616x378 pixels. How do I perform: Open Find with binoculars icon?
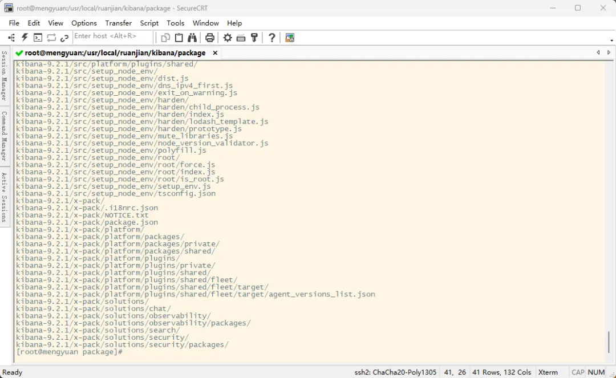pyautogui.click(x=192, y=38)
